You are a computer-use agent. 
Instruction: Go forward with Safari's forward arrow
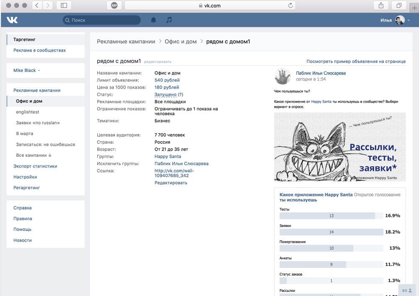pyautogui.click(x=48, y=5)
